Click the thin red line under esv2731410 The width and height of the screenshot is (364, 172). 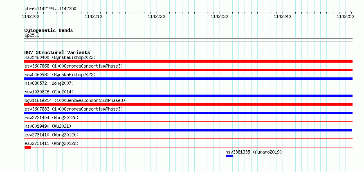pos(188,138)
